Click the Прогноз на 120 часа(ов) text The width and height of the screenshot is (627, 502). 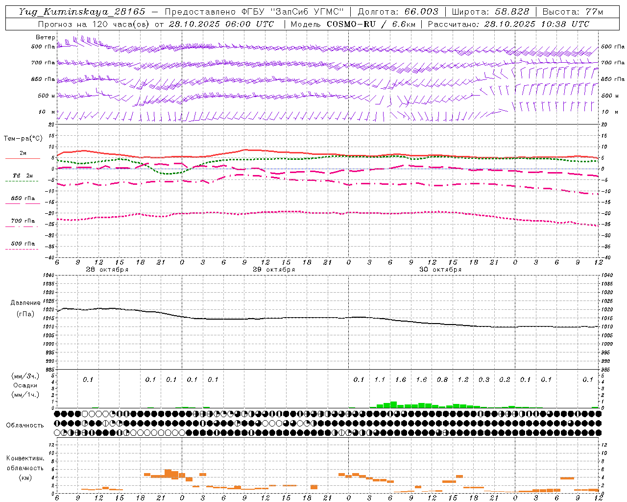pos(94,24)
